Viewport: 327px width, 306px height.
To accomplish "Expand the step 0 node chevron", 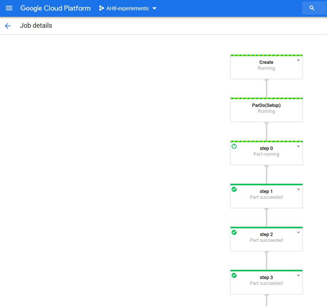I will click(x=299, y=146).
